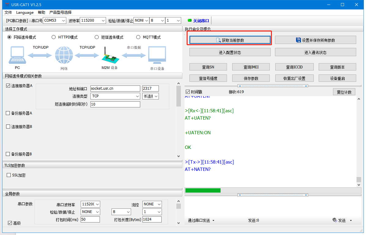
Task: Click the port 2317 field
Action: [151, 89]
